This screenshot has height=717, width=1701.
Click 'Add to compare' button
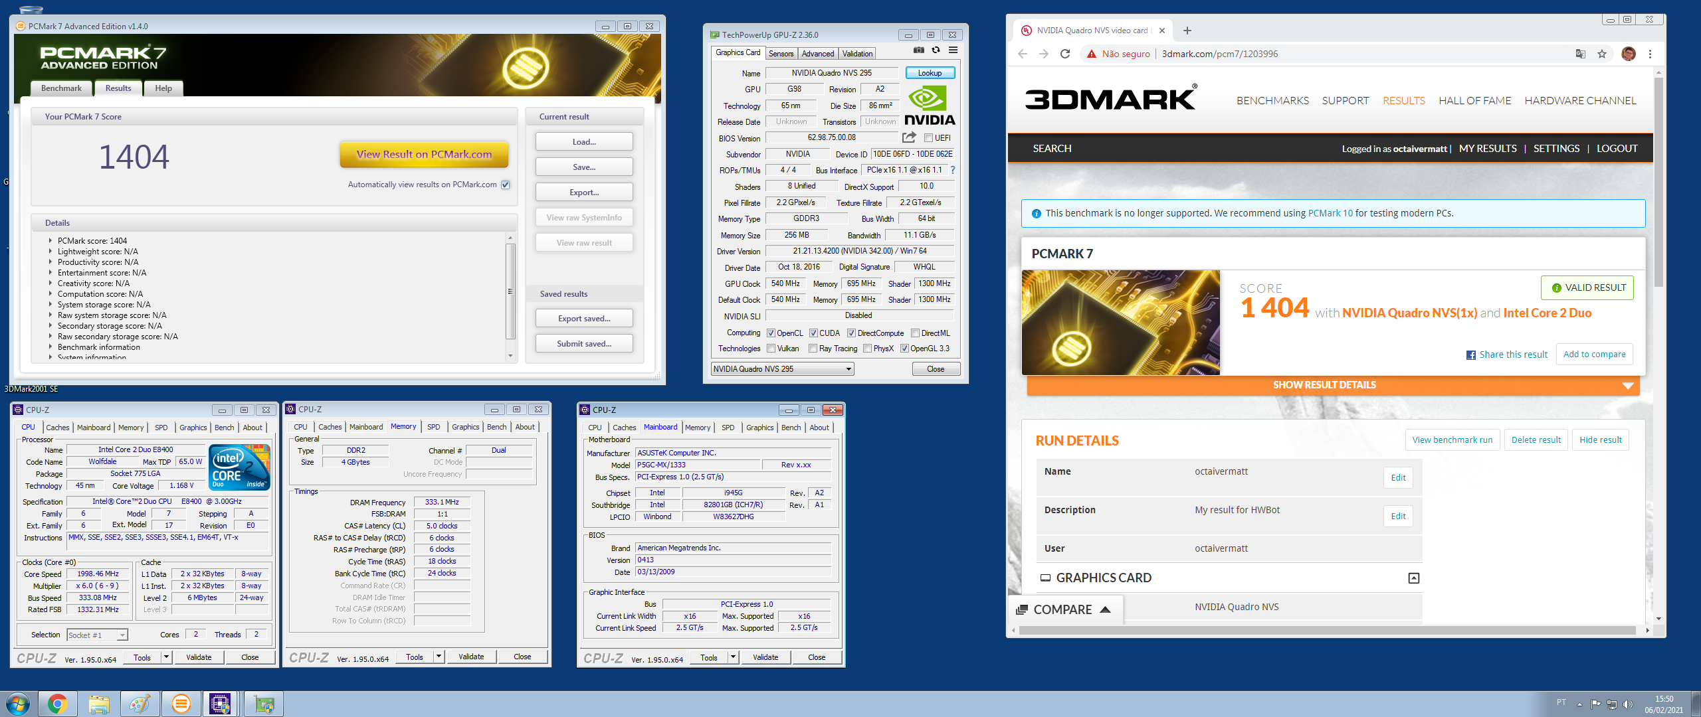[1594, 355]
